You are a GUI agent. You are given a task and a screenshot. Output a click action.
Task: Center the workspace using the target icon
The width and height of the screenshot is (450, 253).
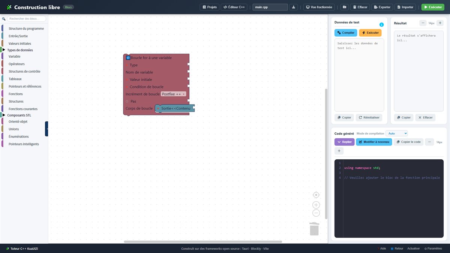point(316,195)
